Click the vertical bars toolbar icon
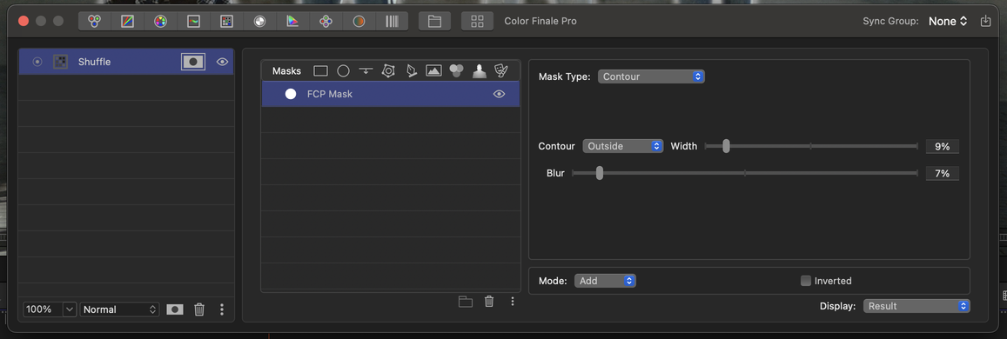The width and height of the screenshot is (1007, 339). tap(392, 21)
